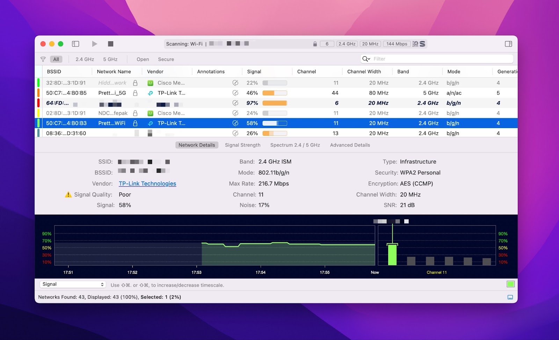Open the search magnifier dropdown in Filter field
This screenshot has width=559, height=340.
pyautogui.click(x=366, y=59)
